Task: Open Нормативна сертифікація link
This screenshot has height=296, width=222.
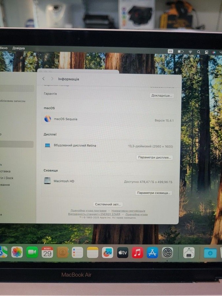Action: (128, 211)
